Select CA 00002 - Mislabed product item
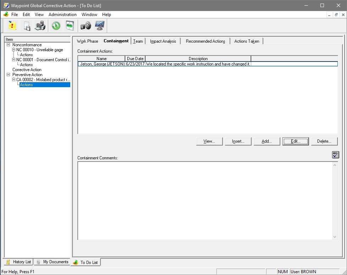347x275 pixels. pyautogui.click(x=43, y=80)
